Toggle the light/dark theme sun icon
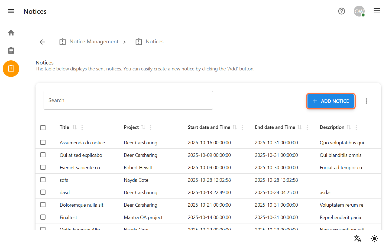 point(374,239)
